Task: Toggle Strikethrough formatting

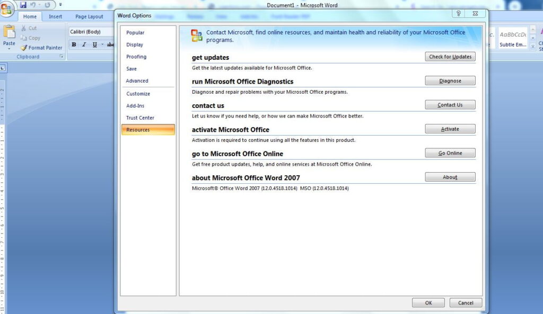Action: pyautogui.click(x=110, y=44)
